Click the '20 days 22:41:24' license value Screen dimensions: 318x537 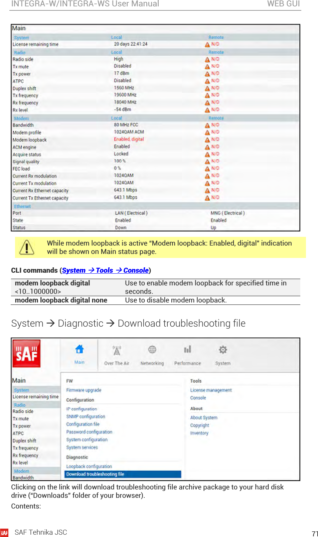(x=131, y=44)
